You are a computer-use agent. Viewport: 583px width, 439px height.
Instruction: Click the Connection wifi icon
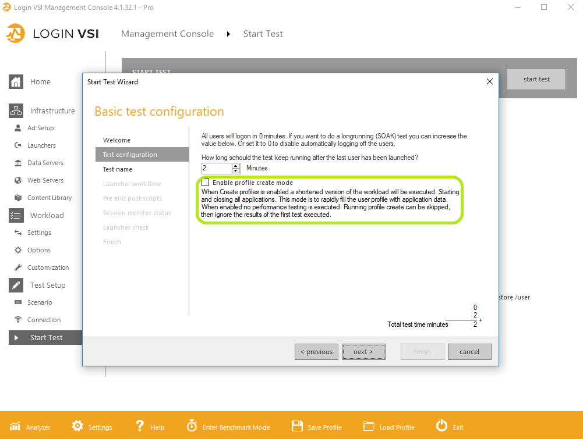(18, 320)
